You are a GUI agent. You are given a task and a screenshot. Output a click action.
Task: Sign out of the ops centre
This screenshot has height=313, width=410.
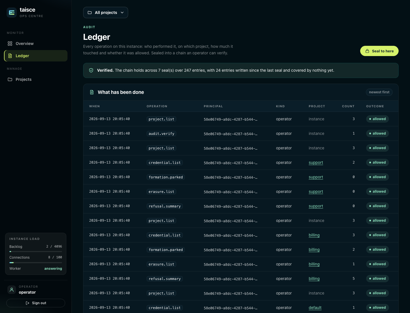(x=36, y=303)
